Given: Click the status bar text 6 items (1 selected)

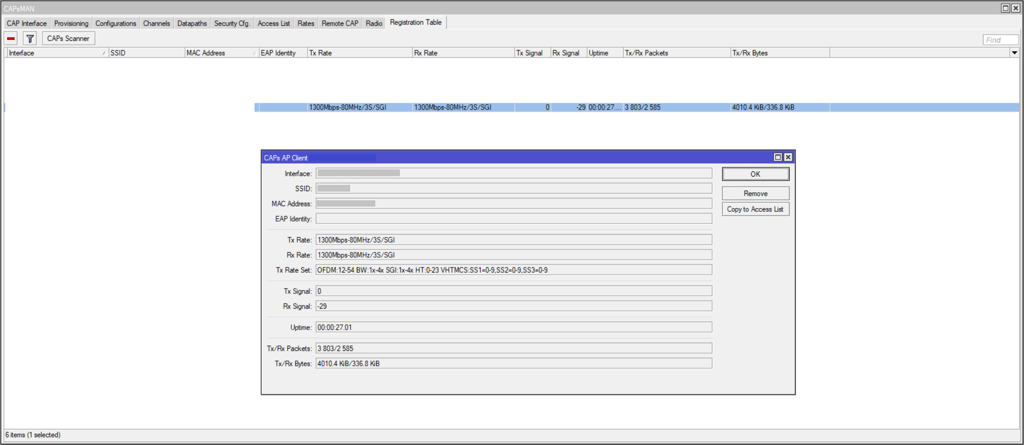Looking at the screenshot, I should 33,435.
